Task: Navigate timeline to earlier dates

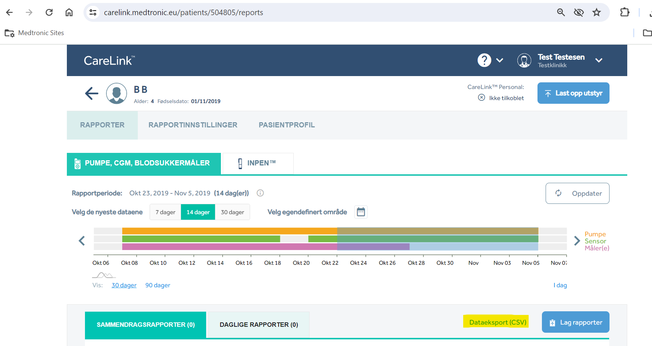Action: pyautogui.click(x=82, y=241)
